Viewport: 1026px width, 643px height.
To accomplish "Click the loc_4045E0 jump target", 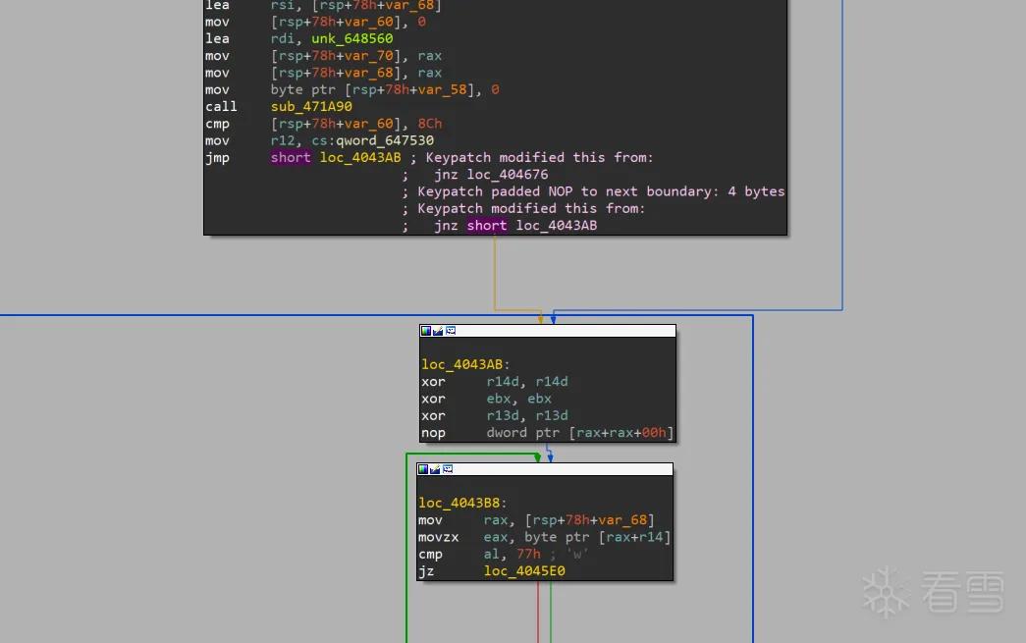I will coord(524,571).
